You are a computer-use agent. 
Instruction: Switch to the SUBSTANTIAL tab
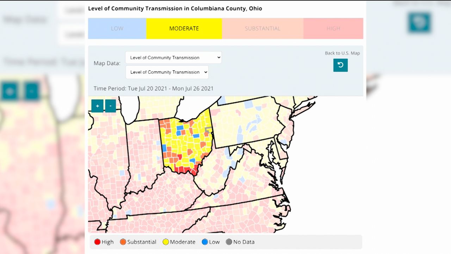coord(262,28)
